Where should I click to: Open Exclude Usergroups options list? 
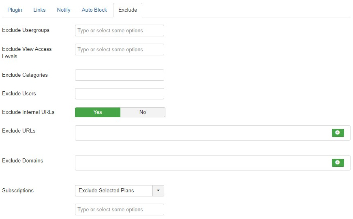(119, 31)
